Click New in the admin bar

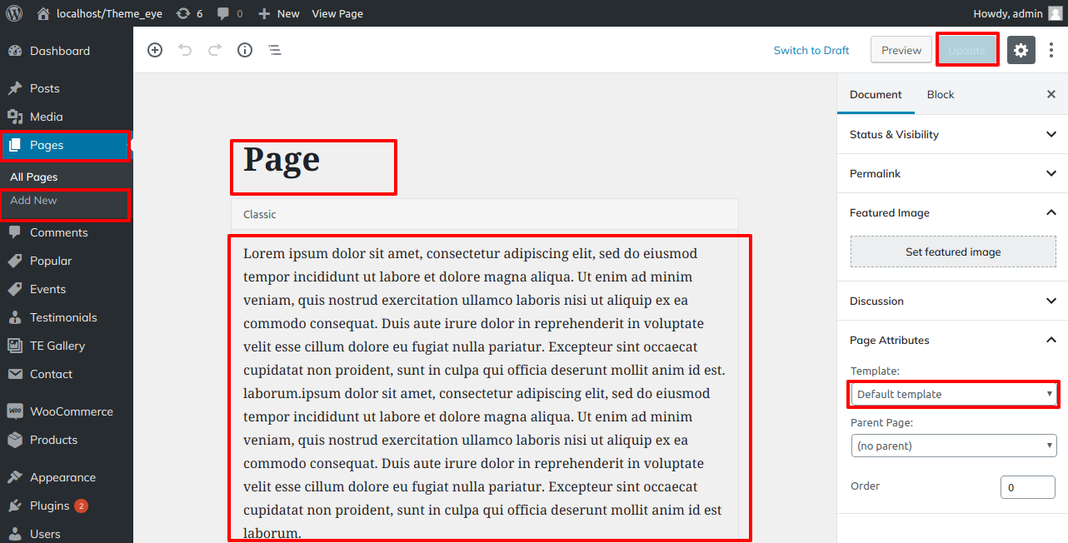pyautogui.click(x=279, y=13)
